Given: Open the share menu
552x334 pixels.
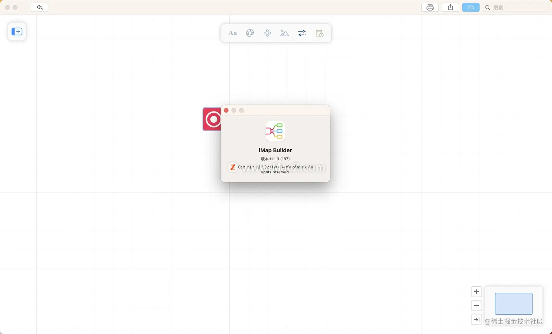Looking at the screenshot, I should (x=451, y=7).
